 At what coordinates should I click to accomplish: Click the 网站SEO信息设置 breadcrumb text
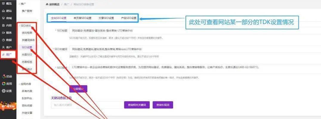(84, 4)
